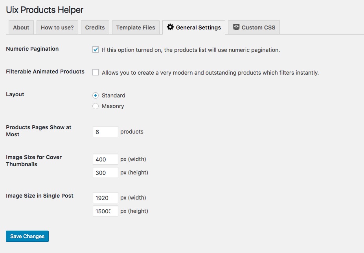Select the Standard layout radio button

click(x=96, y=95)
